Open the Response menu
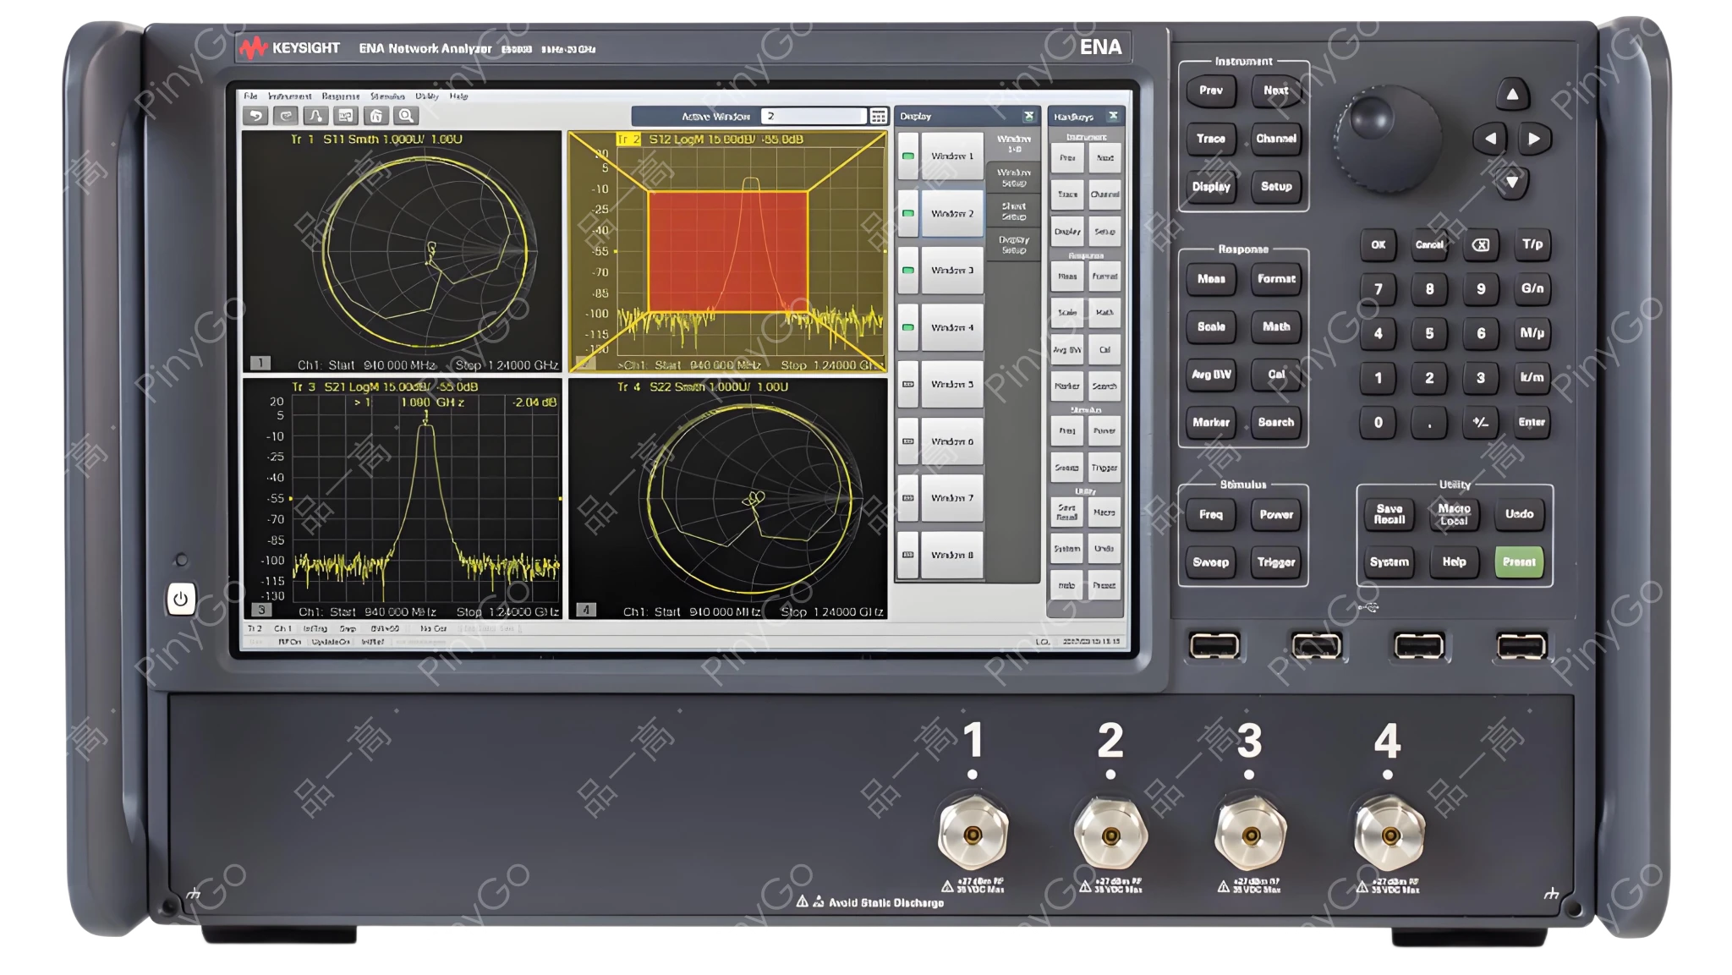Screen dimensions: 1732x975 (341, 96)
